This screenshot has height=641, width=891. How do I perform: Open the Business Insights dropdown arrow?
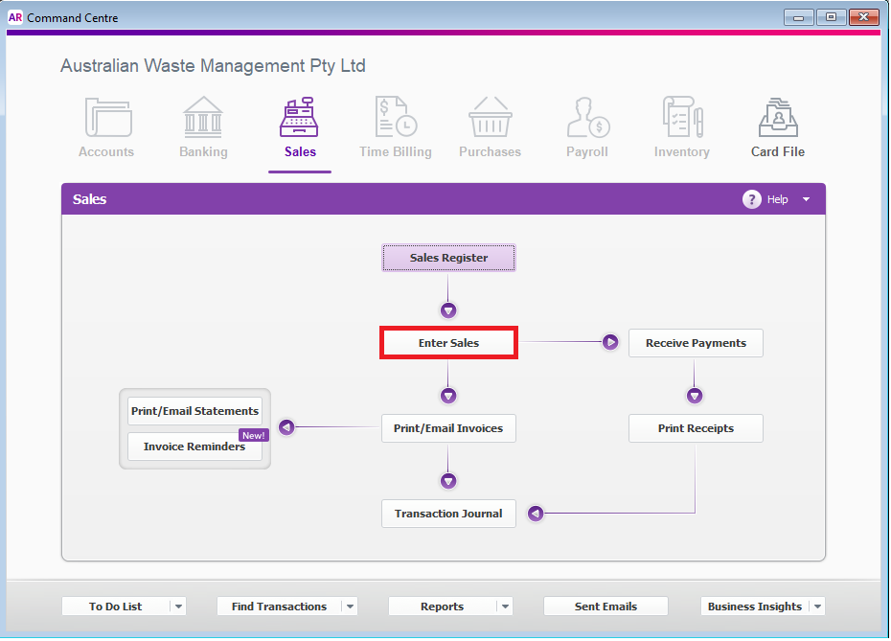[817, 607]
